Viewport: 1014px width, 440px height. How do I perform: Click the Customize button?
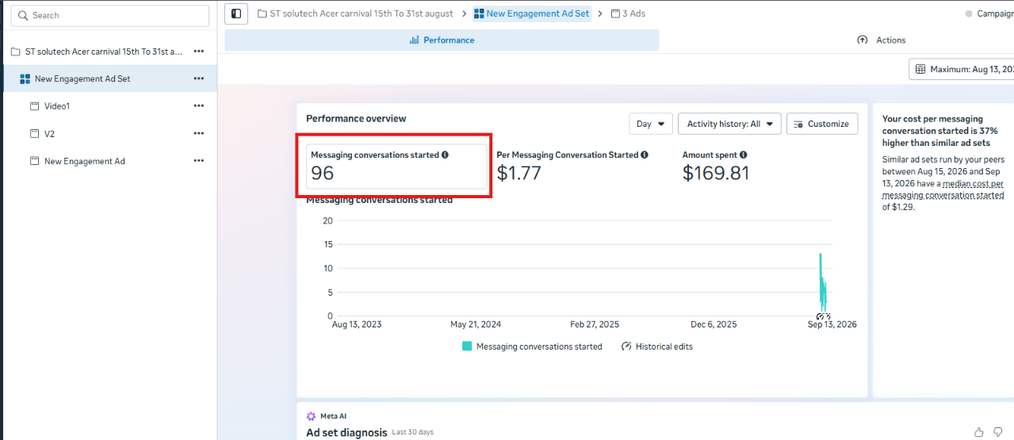[822, 124]
